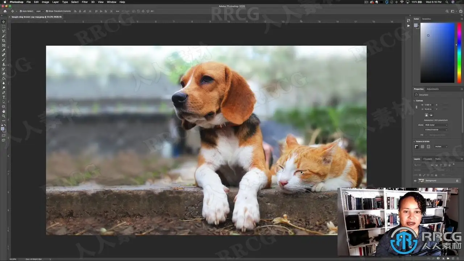
Task: Open the Actions panel play icon
Action: [x=409, y=26]
